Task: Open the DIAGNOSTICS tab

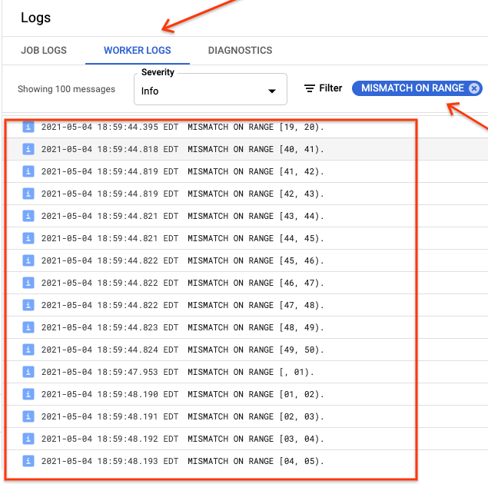Action: (x=240, y=51)
